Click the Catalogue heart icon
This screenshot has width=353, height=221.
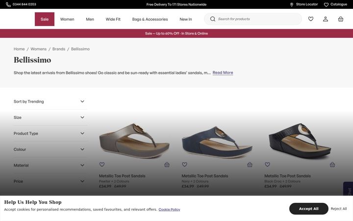click(x=326, y=4)
